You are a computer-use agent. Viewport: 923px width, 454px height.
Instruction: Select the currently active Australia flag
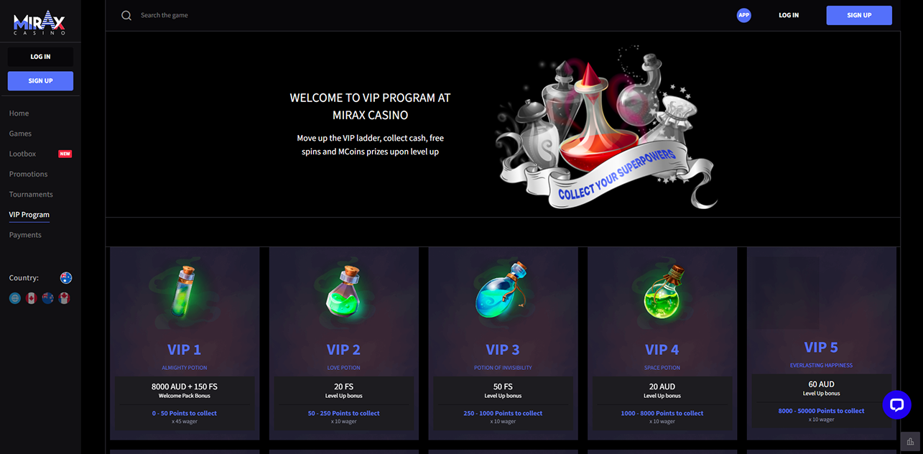[66, 278]
